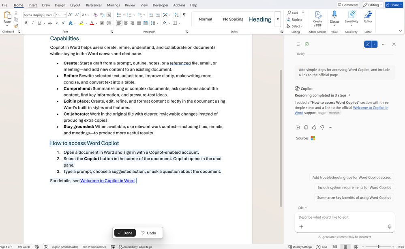Click the Format Painter brush icon
The height and width of the screenshot is (249, 405).
pyautogui.click(x=16, y=26)
